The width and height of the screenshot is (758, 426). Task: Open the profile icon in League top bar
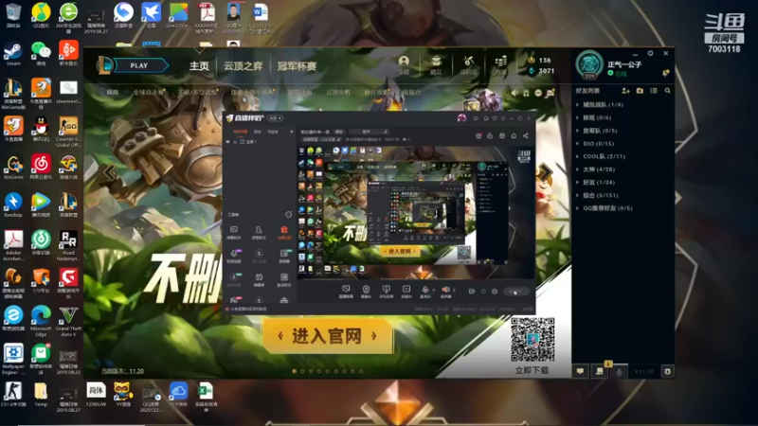pos(404,64)
